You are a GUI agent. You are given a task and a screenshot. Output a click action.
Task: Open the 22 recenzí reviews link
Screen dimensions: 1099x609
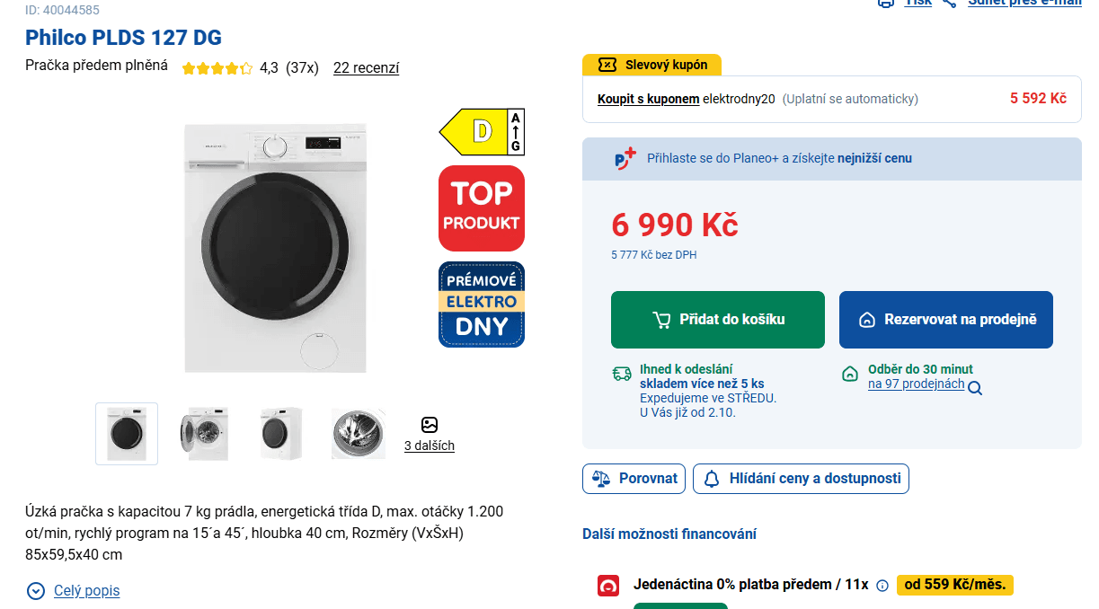(x=366, y=67)
